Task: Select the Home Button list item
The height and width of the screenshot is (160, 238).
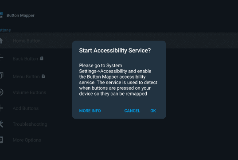Action: (x=119, y=40)
